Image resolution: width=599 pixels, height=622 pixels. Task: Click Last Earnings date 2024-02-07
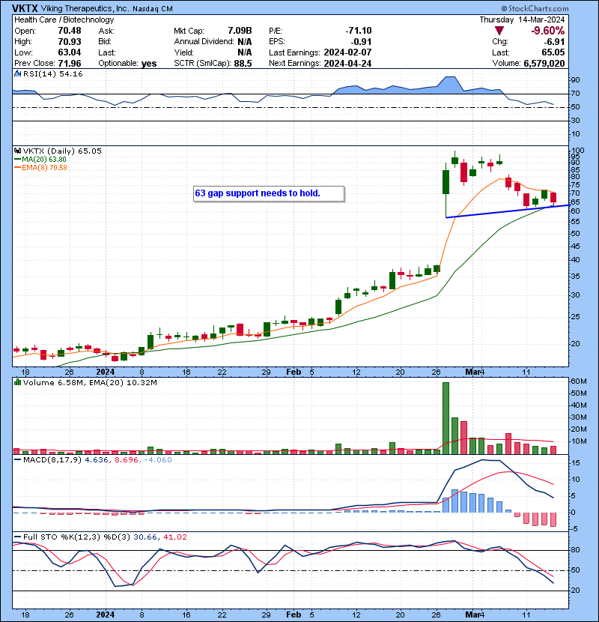347,52
